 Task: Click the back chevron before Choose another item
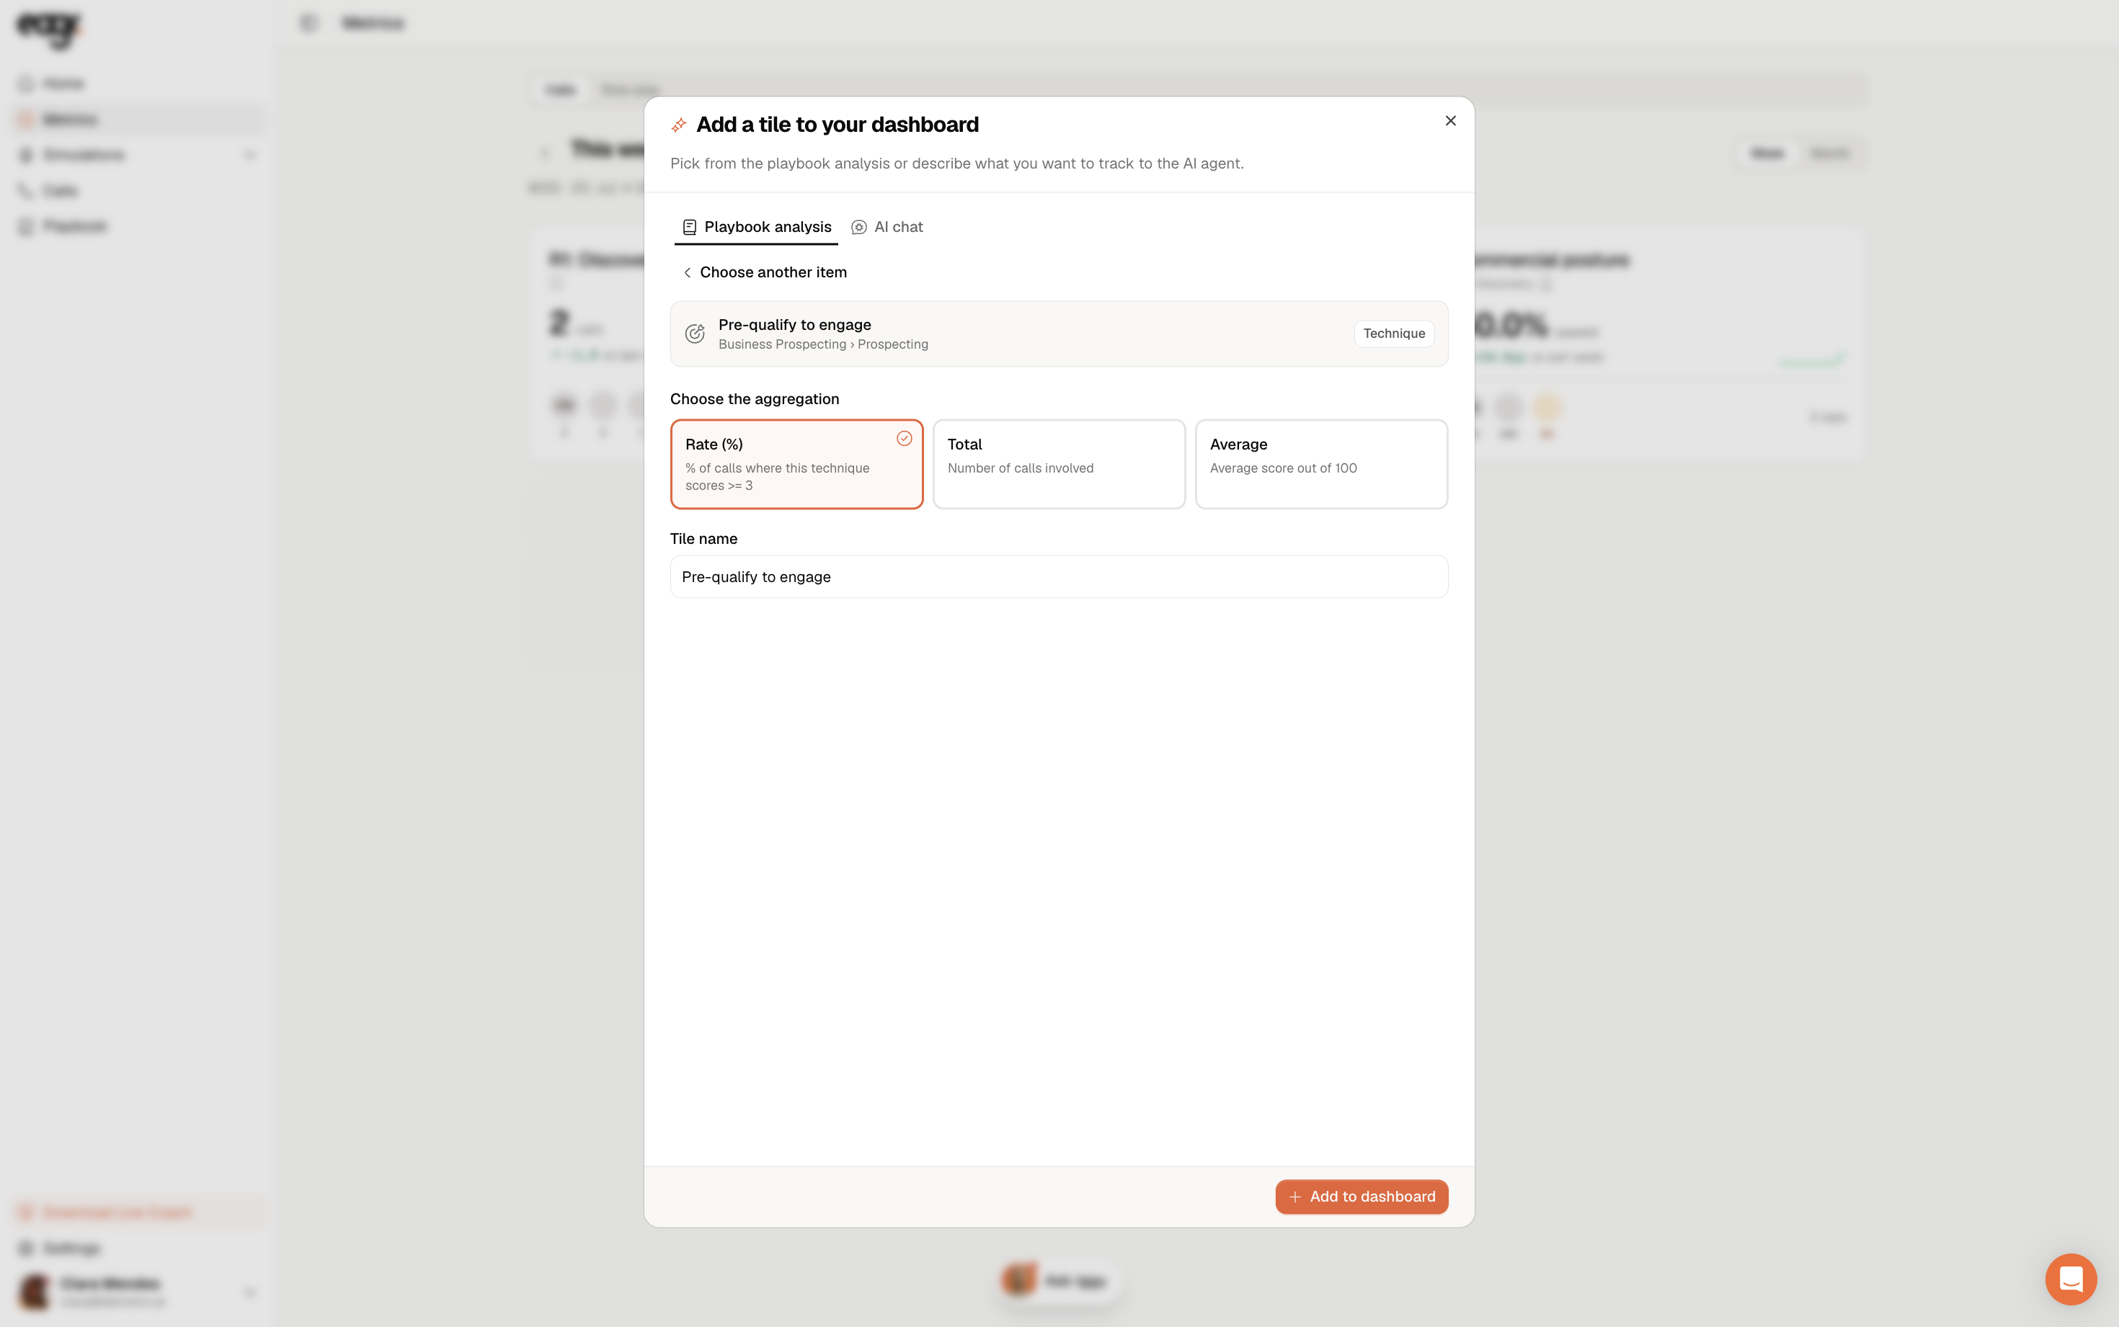click(x=688, y=273)
